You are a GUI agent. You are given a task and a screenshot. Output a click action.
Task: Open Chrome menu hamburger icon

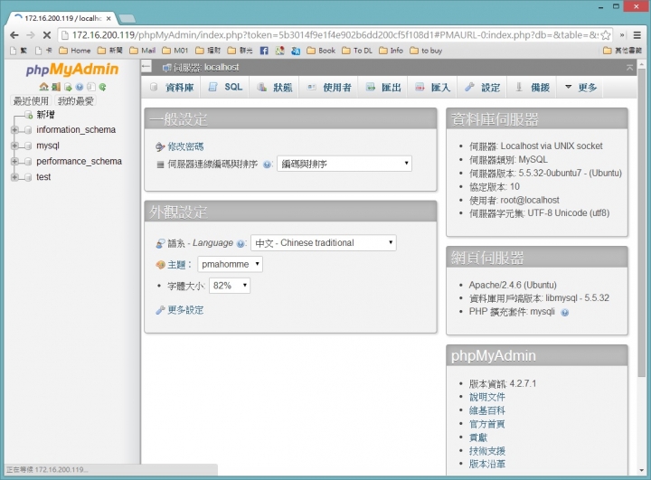pos(637,35)
